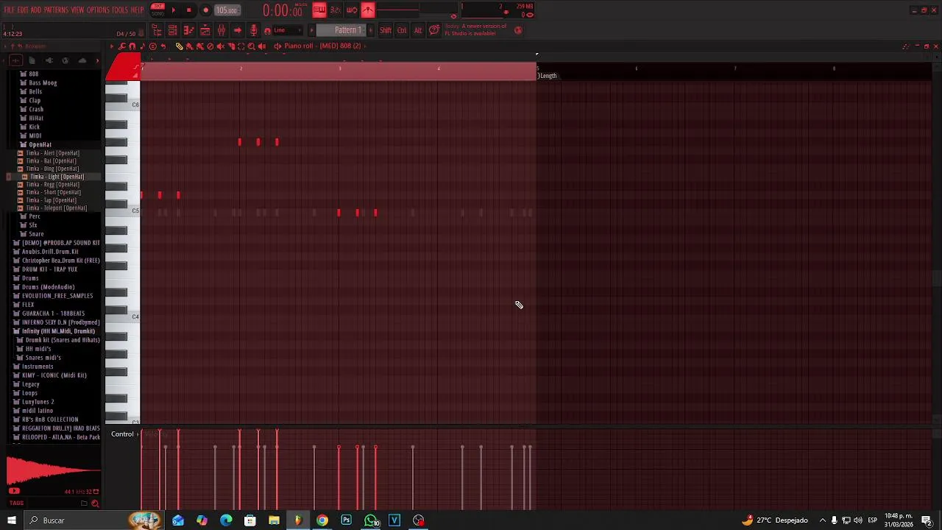This screenshot has height=530, width=942.
Task: Click the arrow left of Pattern 1
Action: click(x=312, y=30)
